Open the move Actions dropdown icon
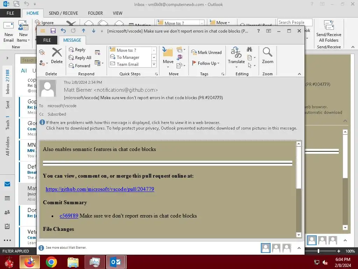The image size is (358, 269). tap(181, 65)
